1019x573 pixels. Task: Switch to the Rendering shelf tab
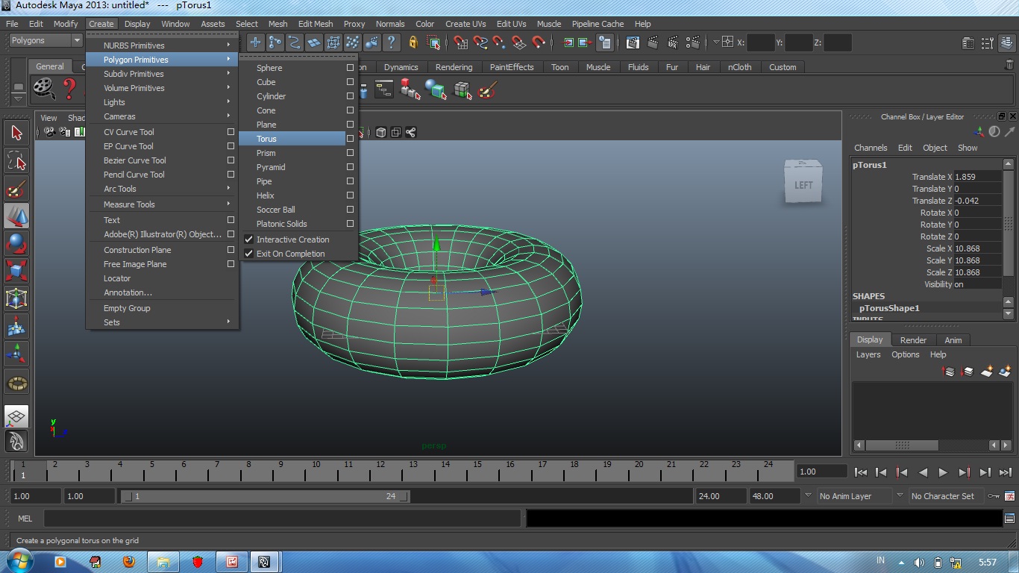(454, 67)
